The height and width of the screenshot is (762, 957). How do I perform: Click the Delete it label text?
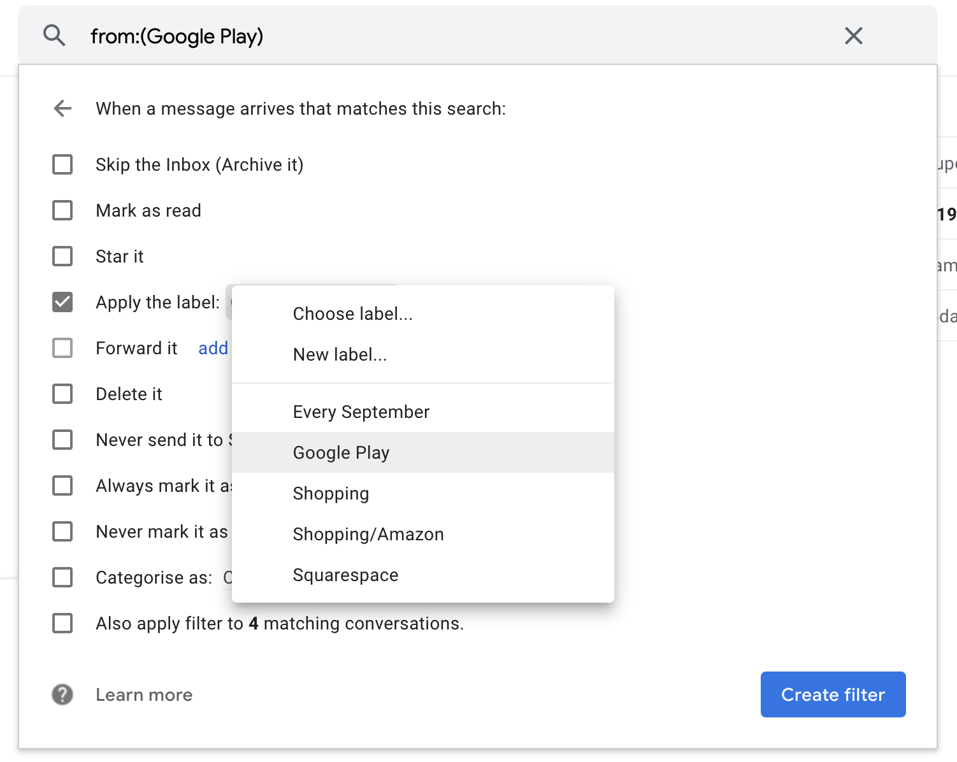[x=129, y=394]
